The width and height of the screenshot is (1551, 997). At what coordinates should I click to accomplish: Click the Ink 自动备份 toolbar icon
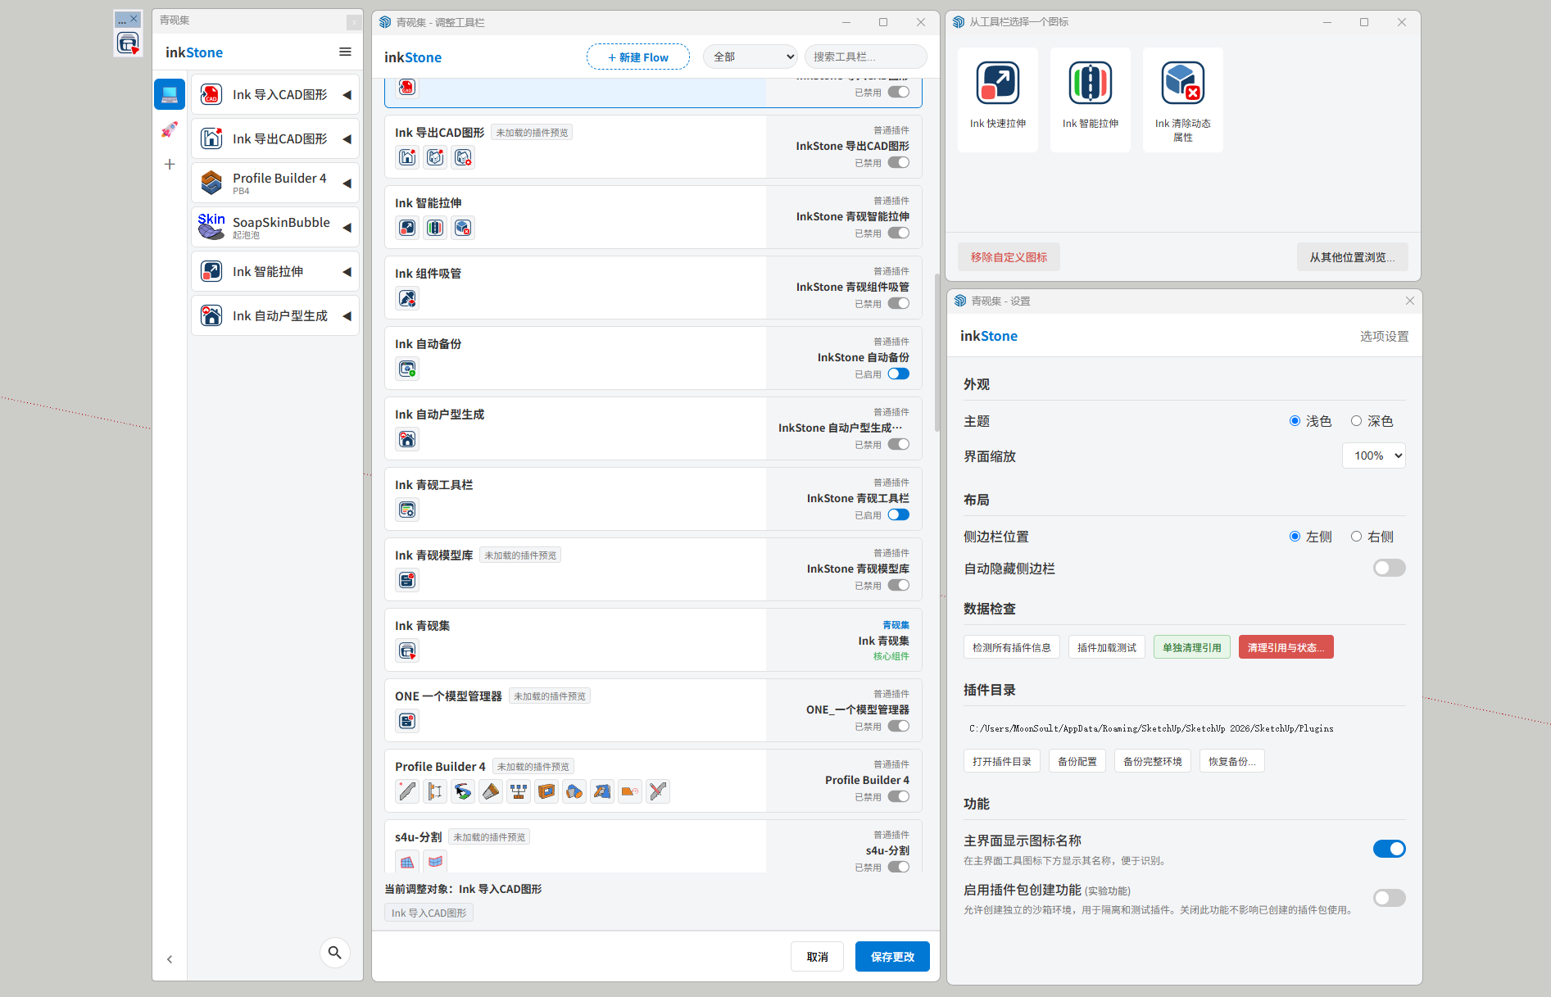[407, 369]
